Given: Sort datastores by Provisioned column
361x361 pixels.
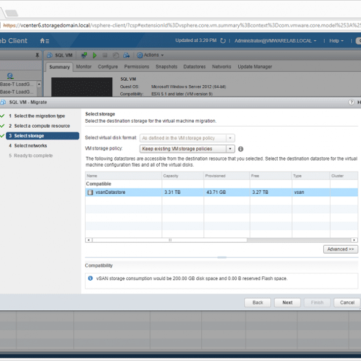Looking at the screenshot, I should pyautogui.click(x=226, y=176).
